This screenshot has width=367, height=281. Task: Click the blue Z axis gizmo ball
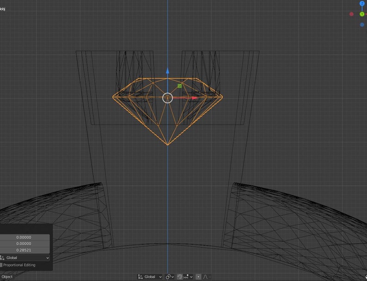pyautogui.click(x=362, y=4)
